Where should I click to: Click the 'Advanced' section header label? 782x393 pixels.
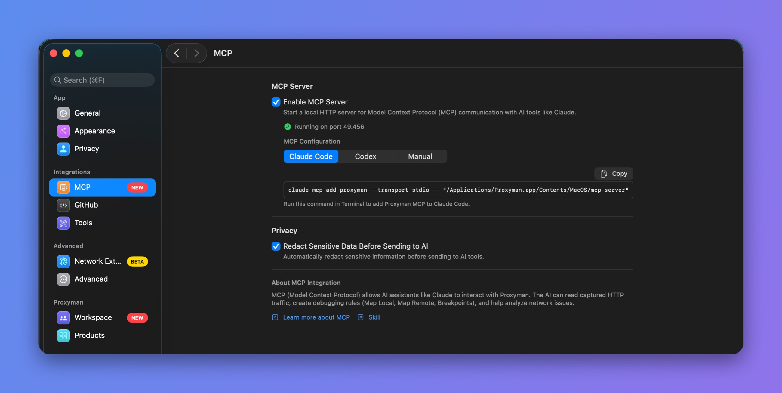[x=68, y=246]
